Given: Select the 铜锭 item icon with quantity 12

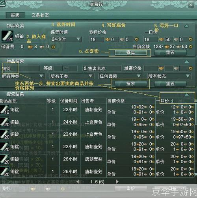Looking at the screenshot, I should point(5,110).
